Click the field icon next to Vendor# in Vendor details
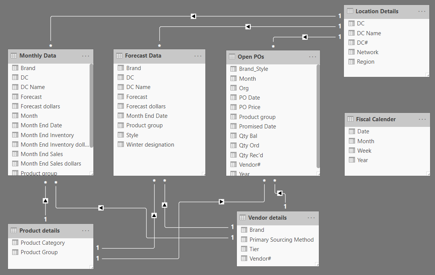Viewport: 435px width, 275px height. [243, 258]
